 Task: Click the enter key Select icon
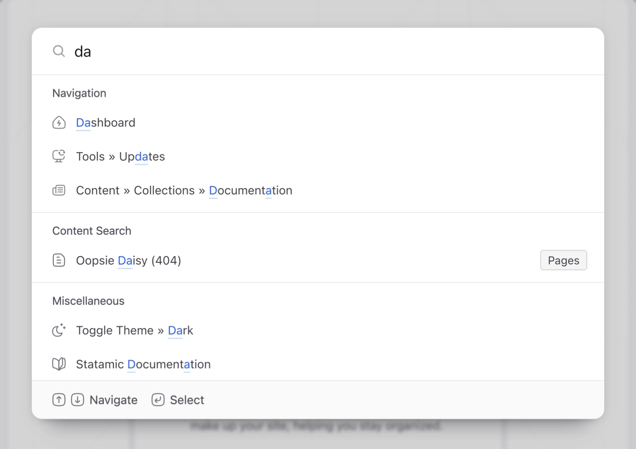coord(158,400)
